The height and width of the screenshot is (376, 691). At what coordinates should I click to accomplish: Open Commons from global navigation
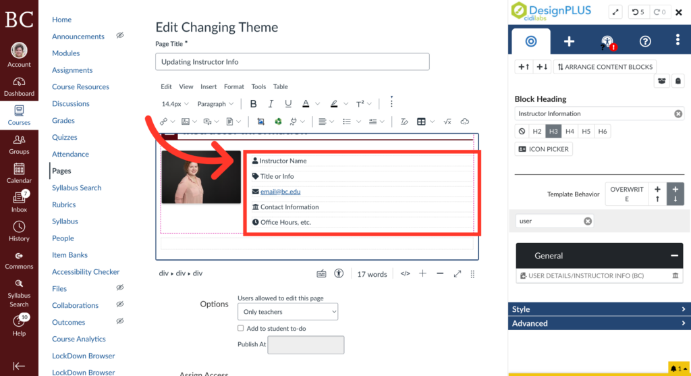click(19, 261)
